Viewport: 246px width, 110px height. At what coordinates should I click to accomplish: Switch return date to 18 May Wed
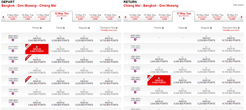point(202,17)
